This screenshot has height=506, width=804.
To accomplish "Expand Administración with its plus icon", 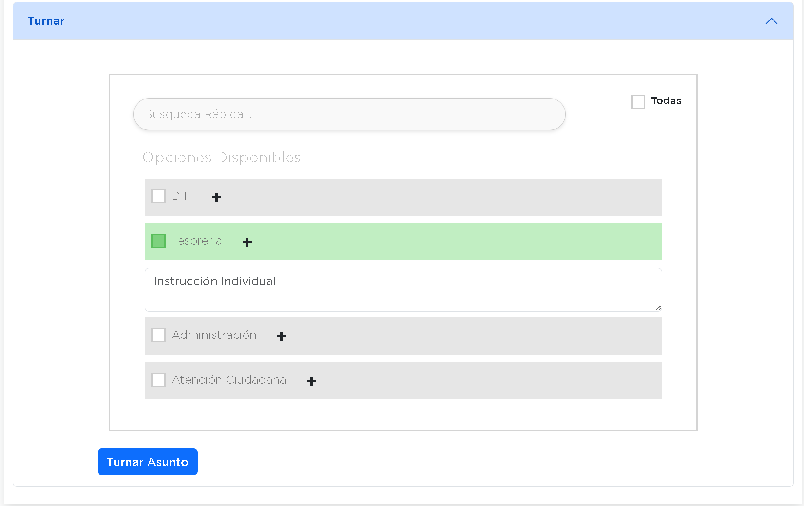I will 281,336.
